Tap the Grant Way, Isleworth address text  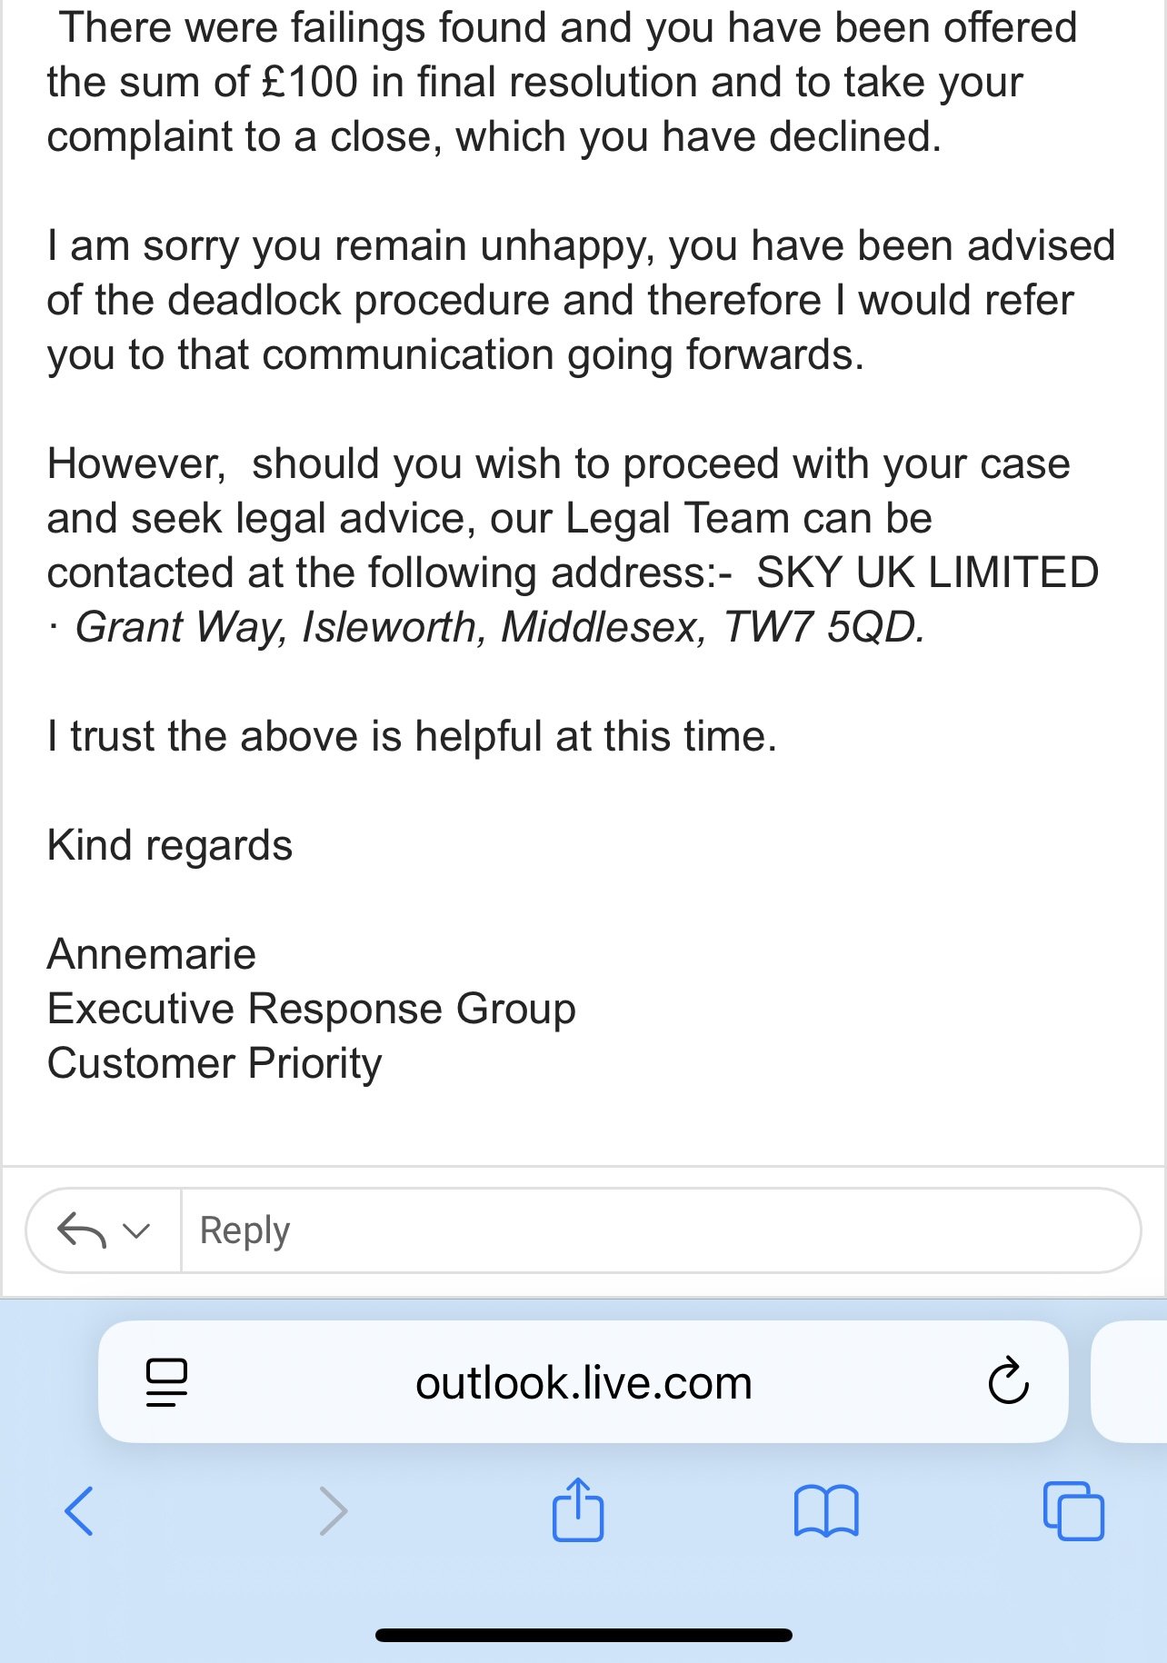point(500,627)
